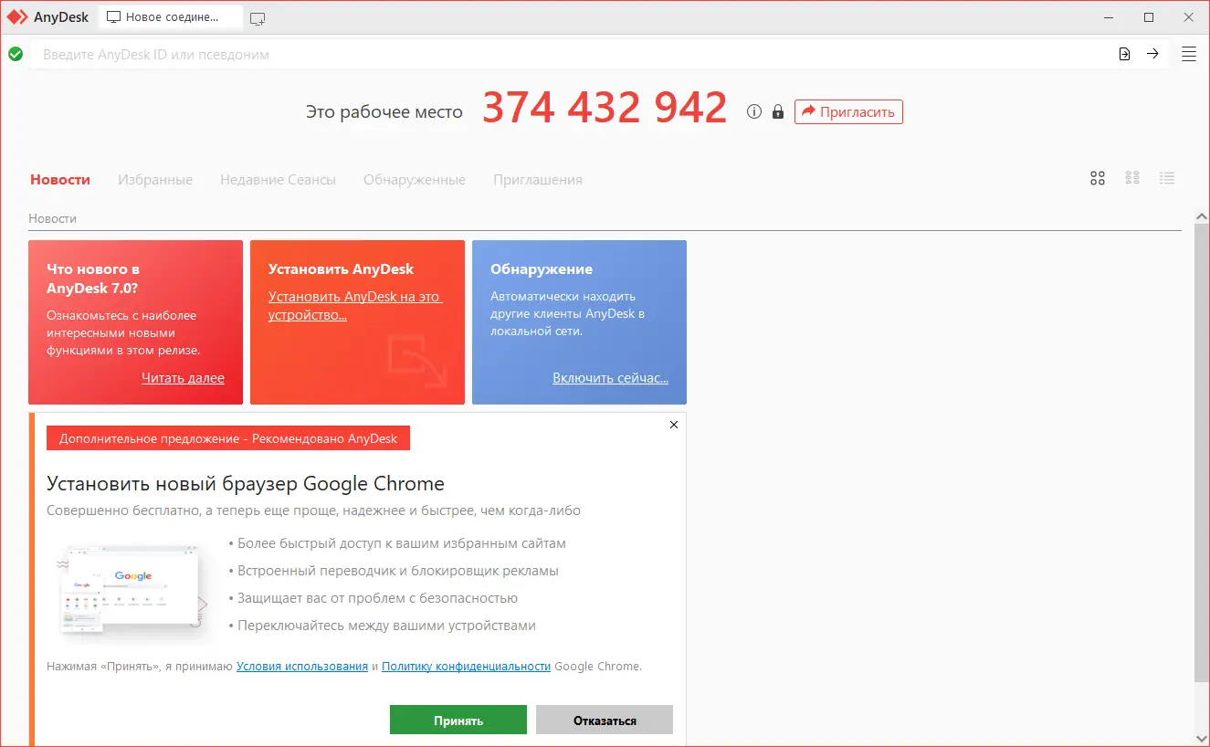Click the Установить новый браузер Google Chrome heading
The height and width of the screenshot is (747, 1210).
coord(246,484)
